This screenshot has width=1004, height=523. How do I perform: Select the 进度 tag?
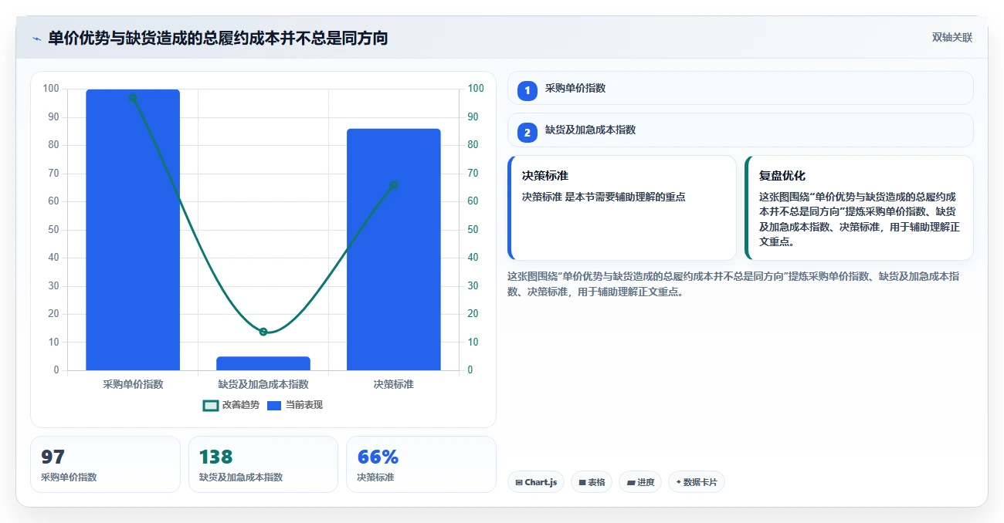[x=640, y=482]
